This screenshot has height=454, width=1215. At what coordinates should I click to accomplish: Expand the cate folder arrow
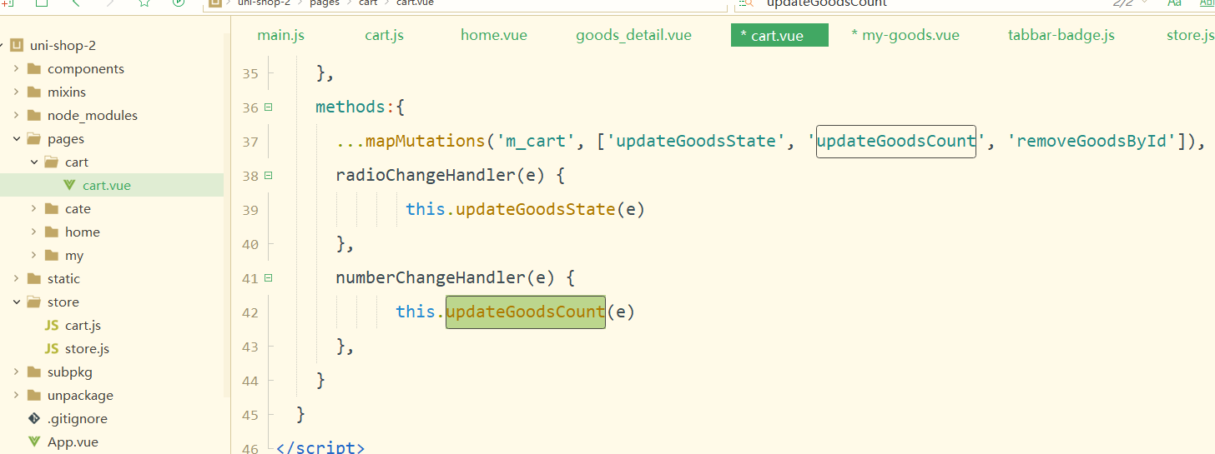pyautogui.click(x=33, y=209)
